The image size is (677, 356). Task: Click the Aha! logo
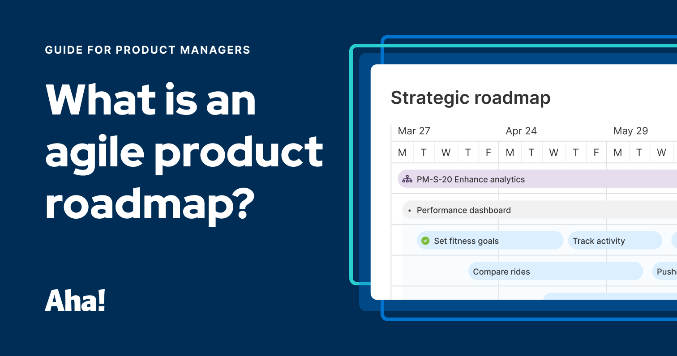[75, 301]
